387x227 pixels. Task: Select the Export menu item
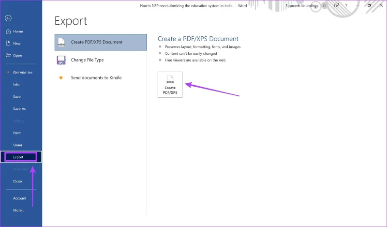pos(21,157)
